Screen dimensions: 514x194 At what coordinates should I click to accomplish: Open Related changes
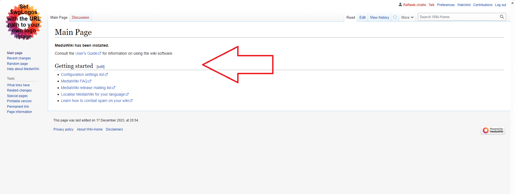tap(19, 90)
